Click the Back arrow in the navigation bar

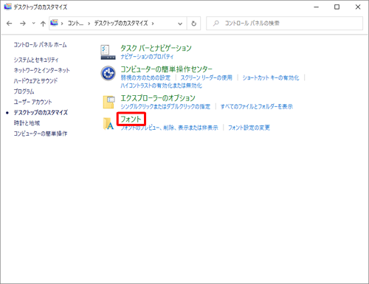pyautogui.click(x=10, y=24)
